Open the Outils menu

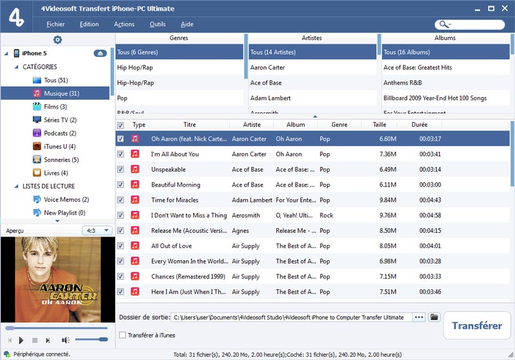(x=157, y=24)
